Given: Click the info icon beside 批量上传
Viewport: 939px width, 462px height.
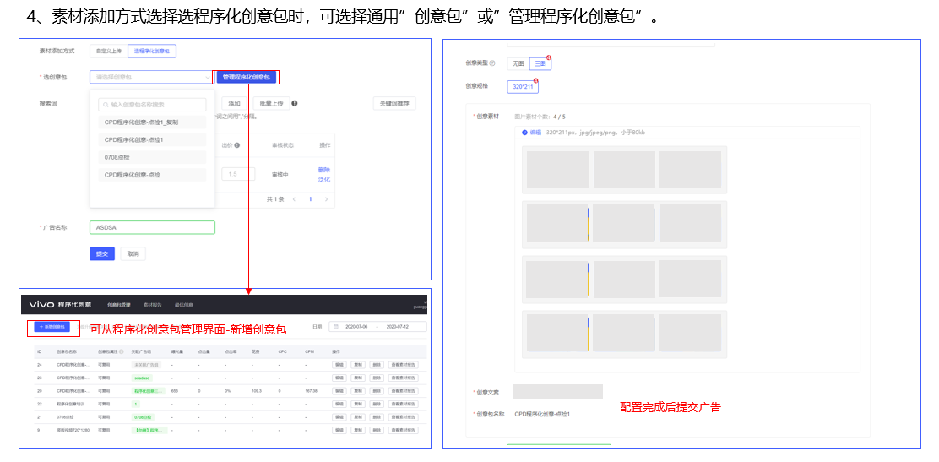Looking at the screenshot, I should click(295, 104).
